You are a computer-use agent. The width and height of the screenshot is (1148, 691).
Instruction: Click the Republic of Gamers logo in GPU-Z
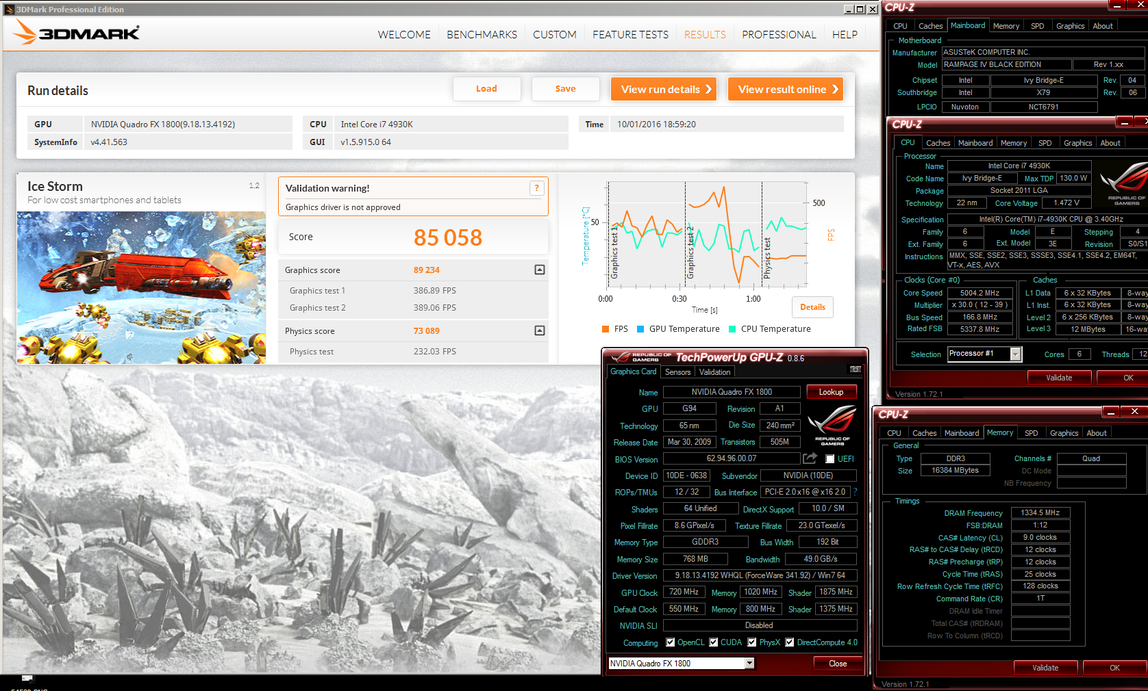[832, 425]
